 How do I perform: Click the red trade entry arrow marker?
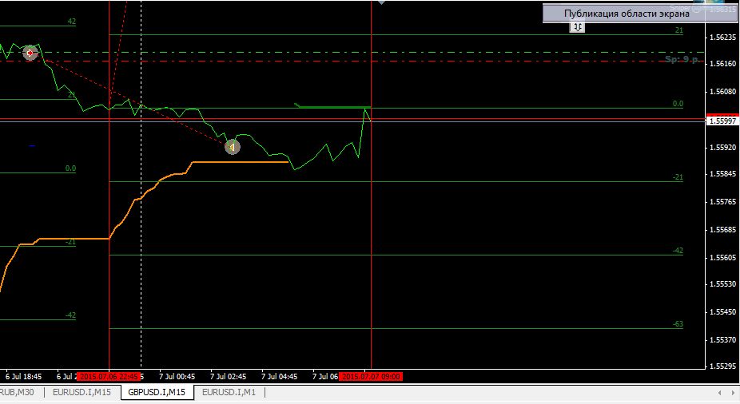tap(30, 53)
